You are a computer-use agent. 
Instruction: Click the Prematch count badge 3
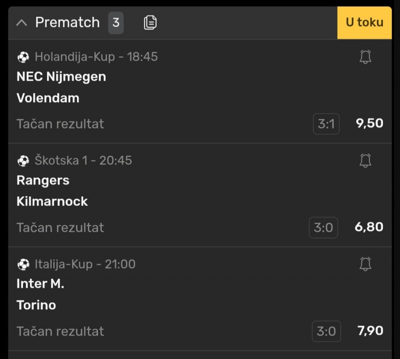point(116,23)
